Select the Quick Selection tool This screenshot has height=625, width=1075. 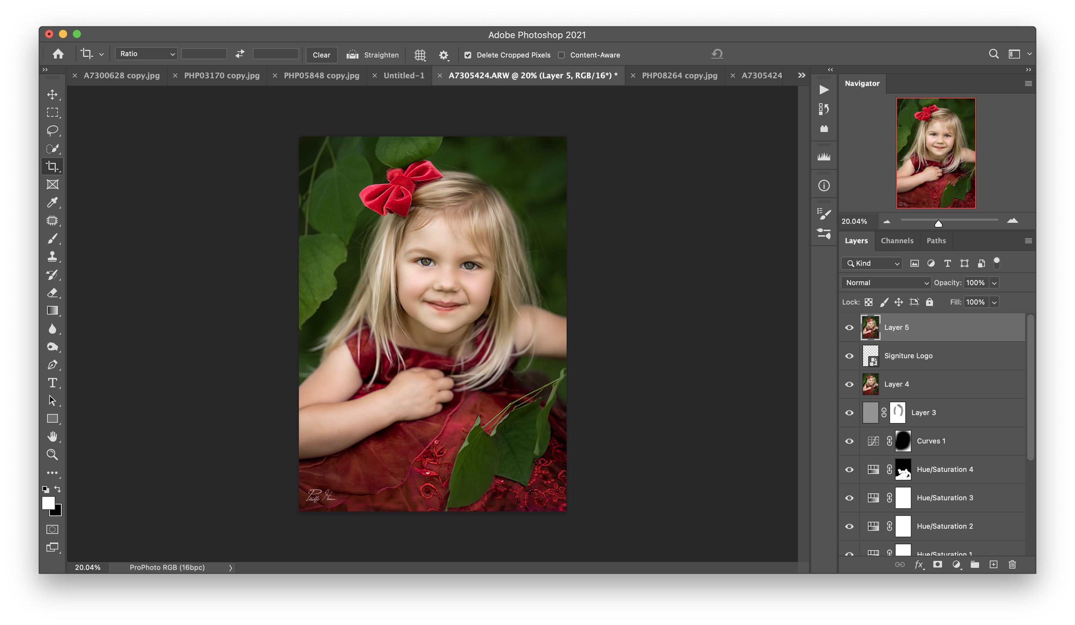click(x=53, y=149)
